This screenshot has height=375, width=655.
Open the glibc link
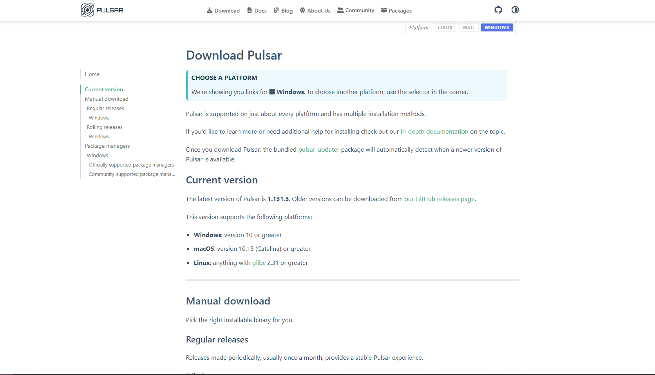click(259, 263)
